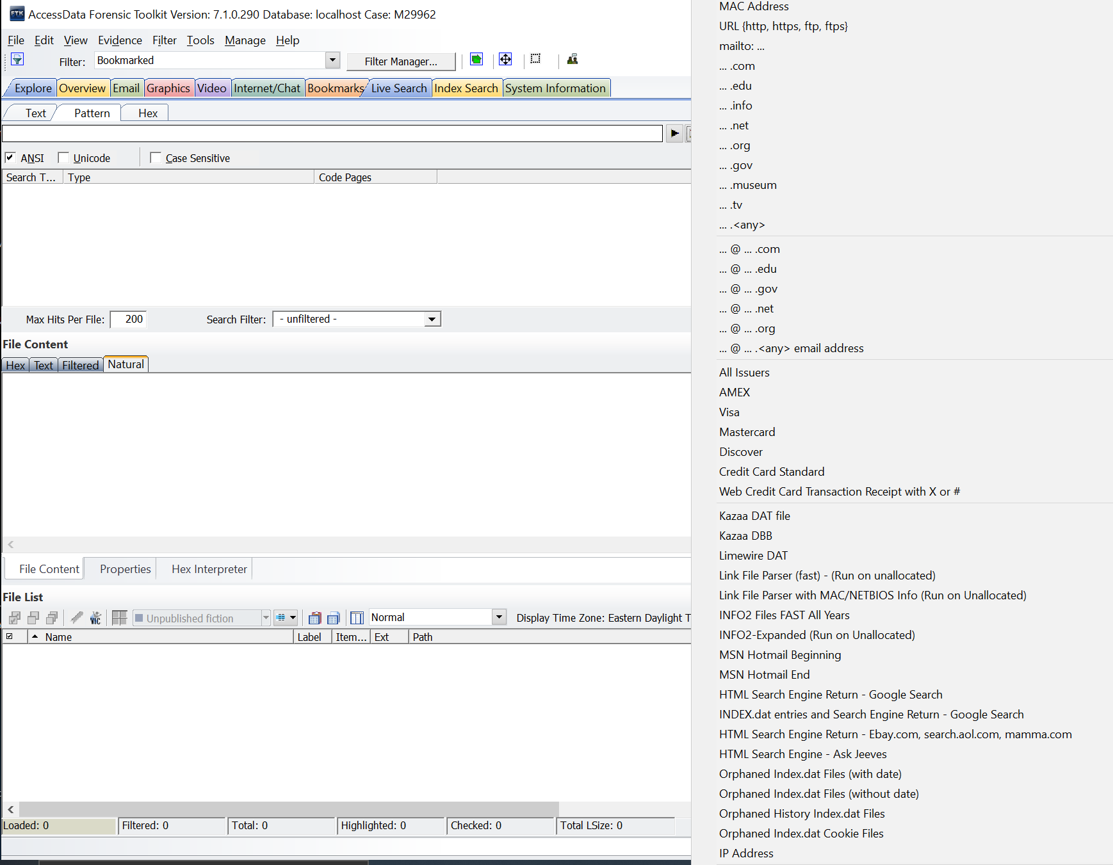Switch to the Index Search tab

coord(466,88)
